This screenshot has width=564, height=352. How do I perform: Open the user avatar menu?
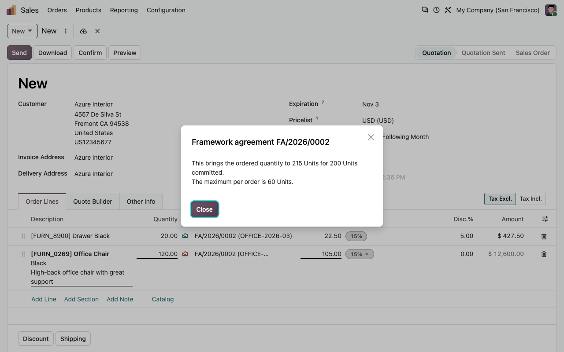click(551, 10)
